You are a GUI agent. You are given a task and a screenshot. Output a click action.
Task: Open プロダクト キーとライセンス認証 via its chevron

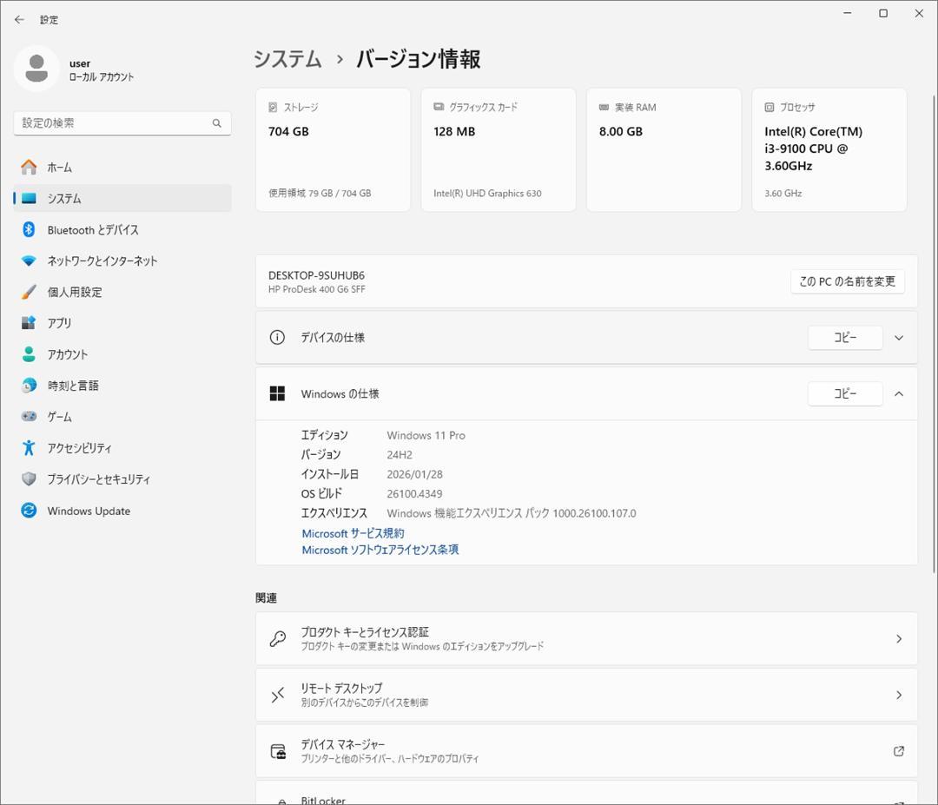coord(899,639)
